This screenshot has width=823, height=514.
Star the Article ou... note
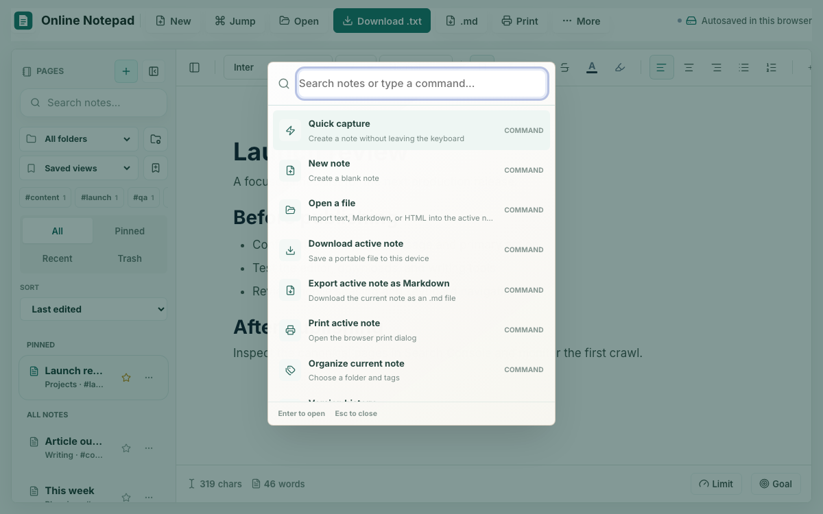(x=126, y=448)
